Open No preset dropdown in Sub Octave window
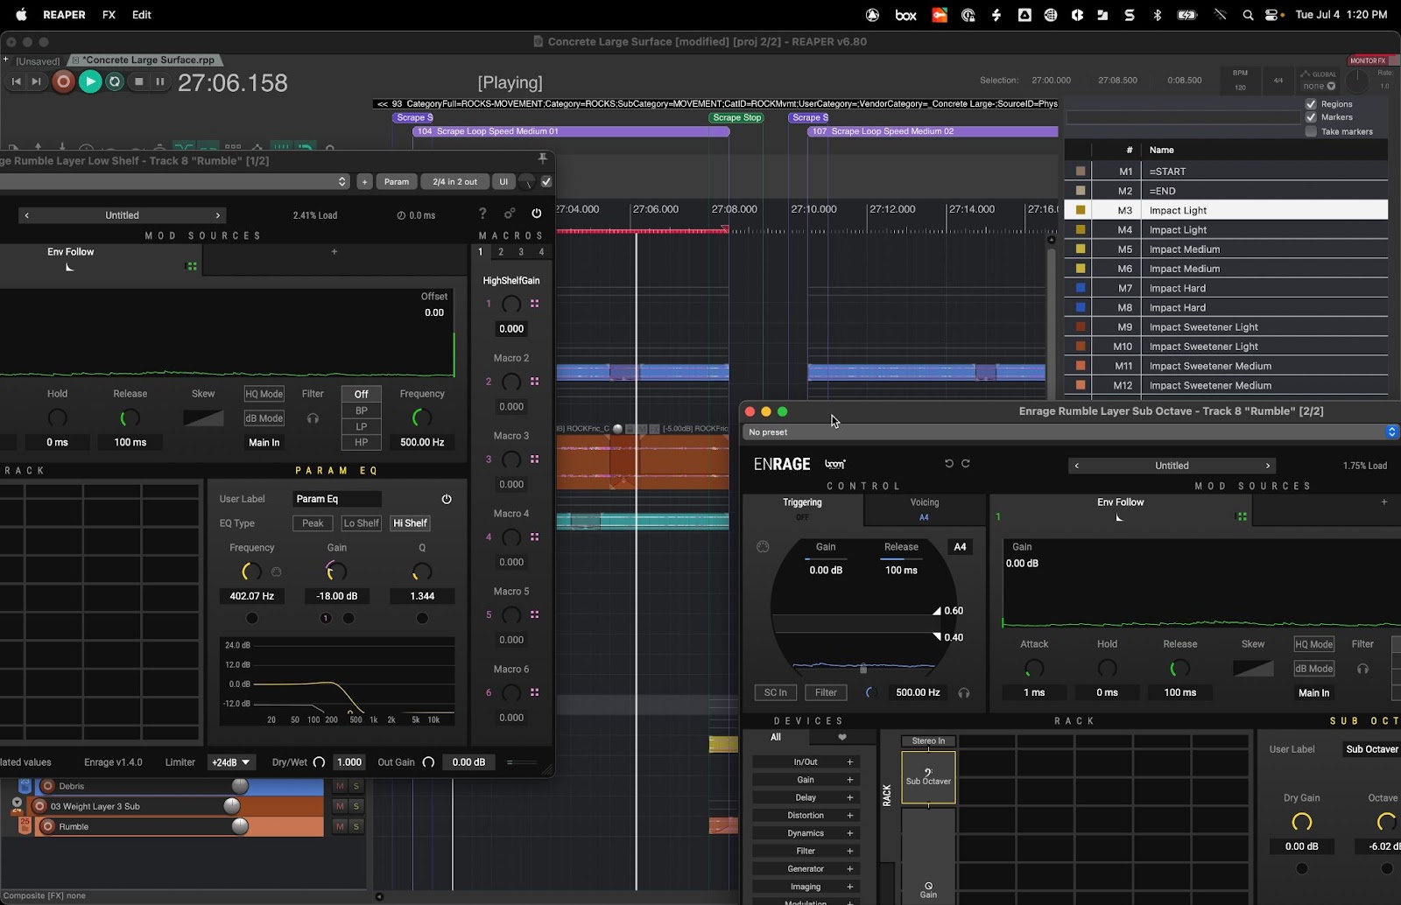The image size is (1401, 905). click(1071, 432)
